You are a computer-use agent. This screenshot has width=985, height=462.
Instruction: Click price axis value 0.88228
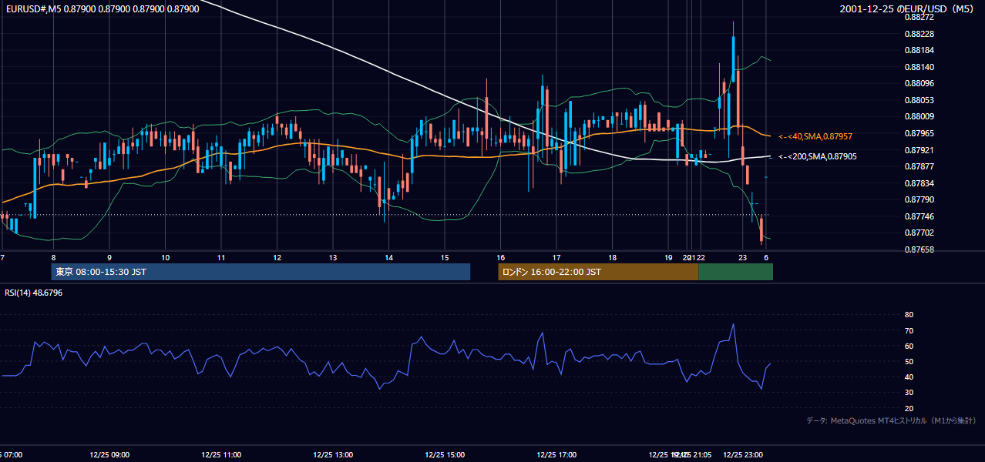click(919, 34)
